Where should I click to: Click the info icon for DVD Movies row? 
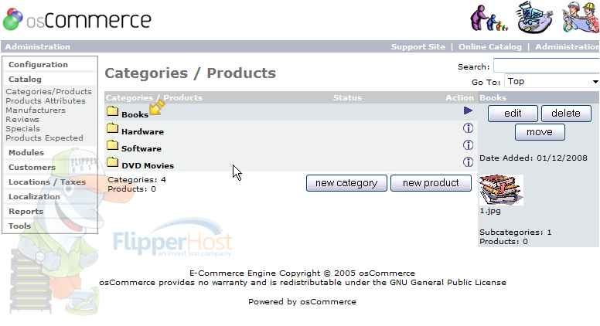tap(468, 162)
